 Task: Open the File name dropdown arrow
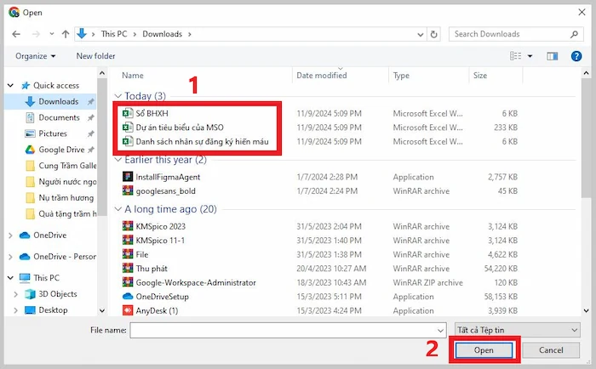point(440,331)
